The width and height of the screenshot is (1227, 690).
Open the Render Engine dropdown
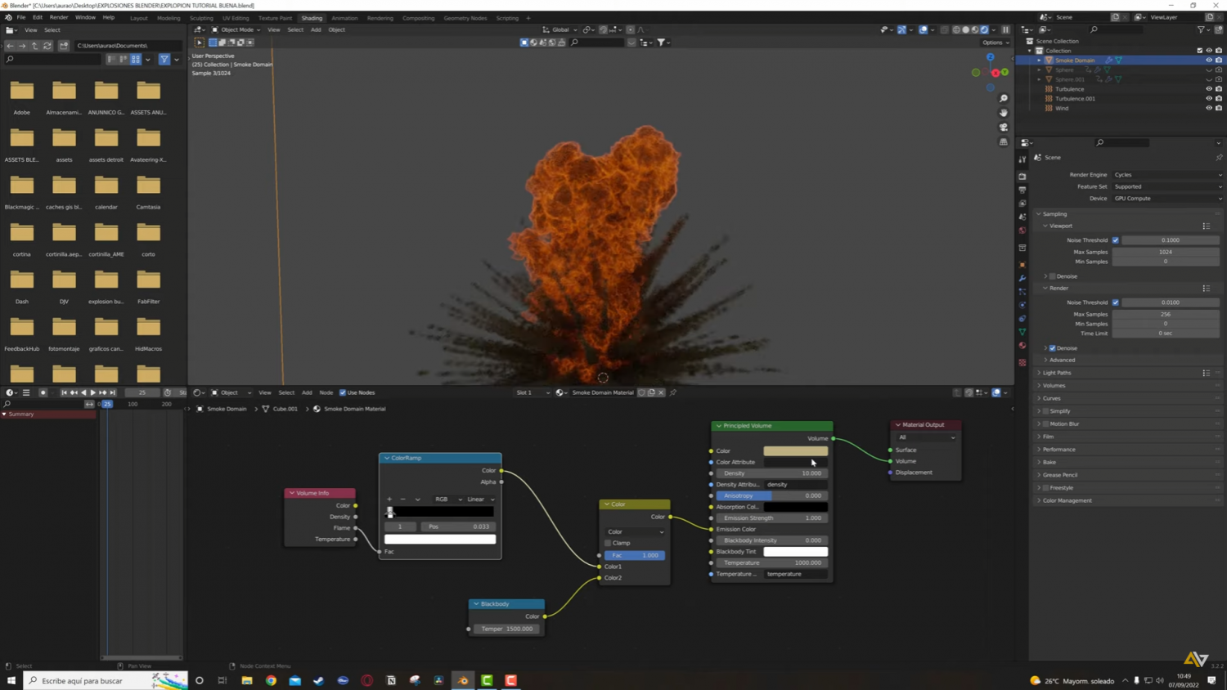(1166, 175)
